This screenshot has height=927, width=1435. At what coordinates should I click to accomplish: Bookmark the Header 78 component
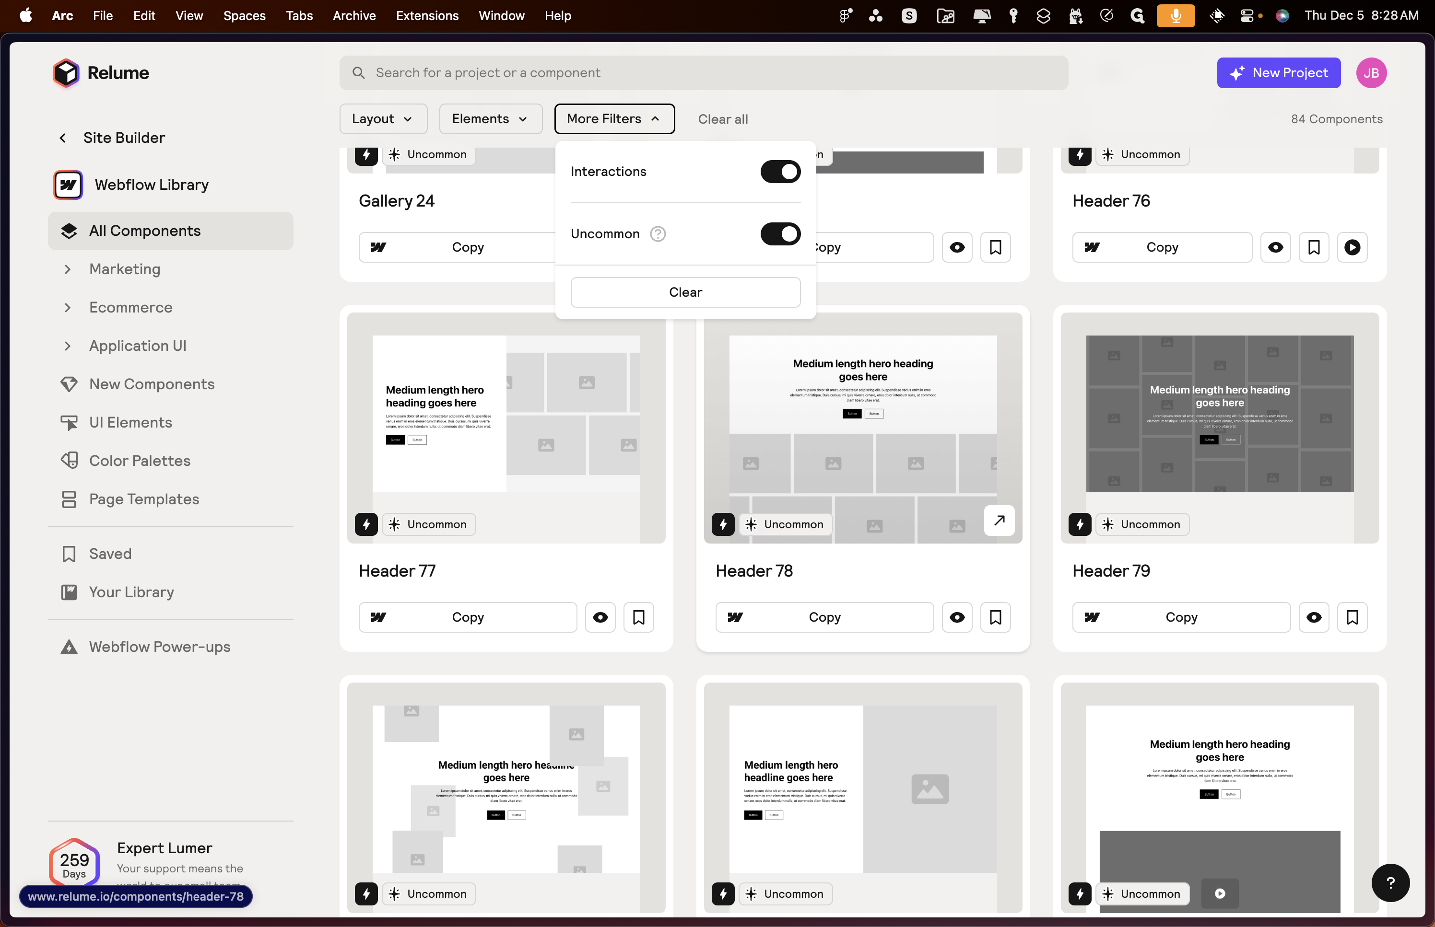click(x=995, y=617)
